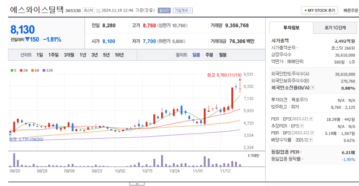The image size is (359, 186).
Task: Click 시가 price 8,100
Action: pyautogui.click(x=109, y=41)
